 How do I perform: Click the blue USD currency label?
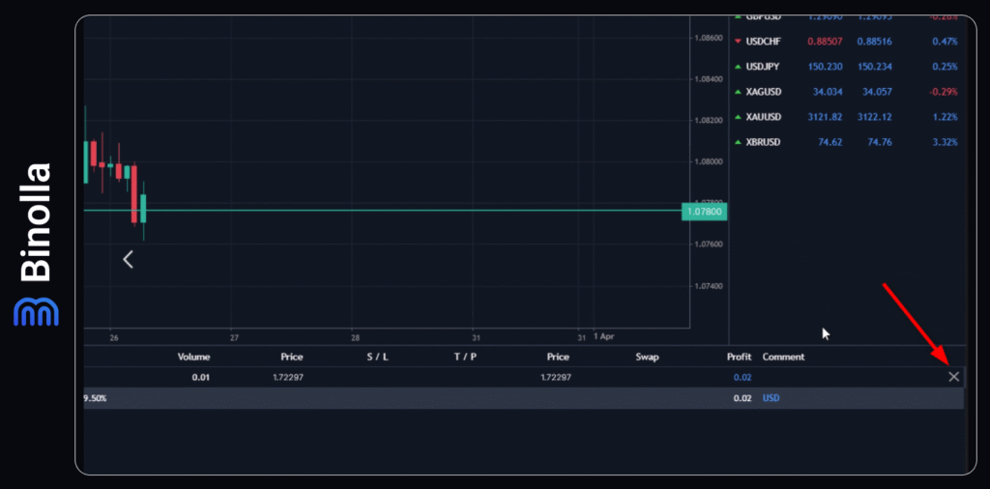point(771,397)
